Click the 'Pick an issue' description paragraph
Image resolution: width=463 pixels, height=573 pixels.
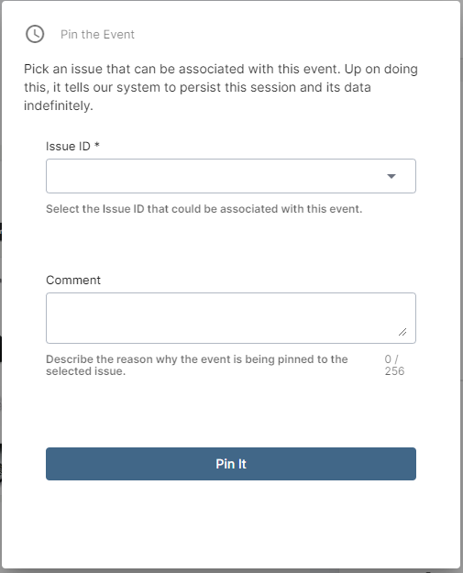pyautogui.click(x=221, y=87)
